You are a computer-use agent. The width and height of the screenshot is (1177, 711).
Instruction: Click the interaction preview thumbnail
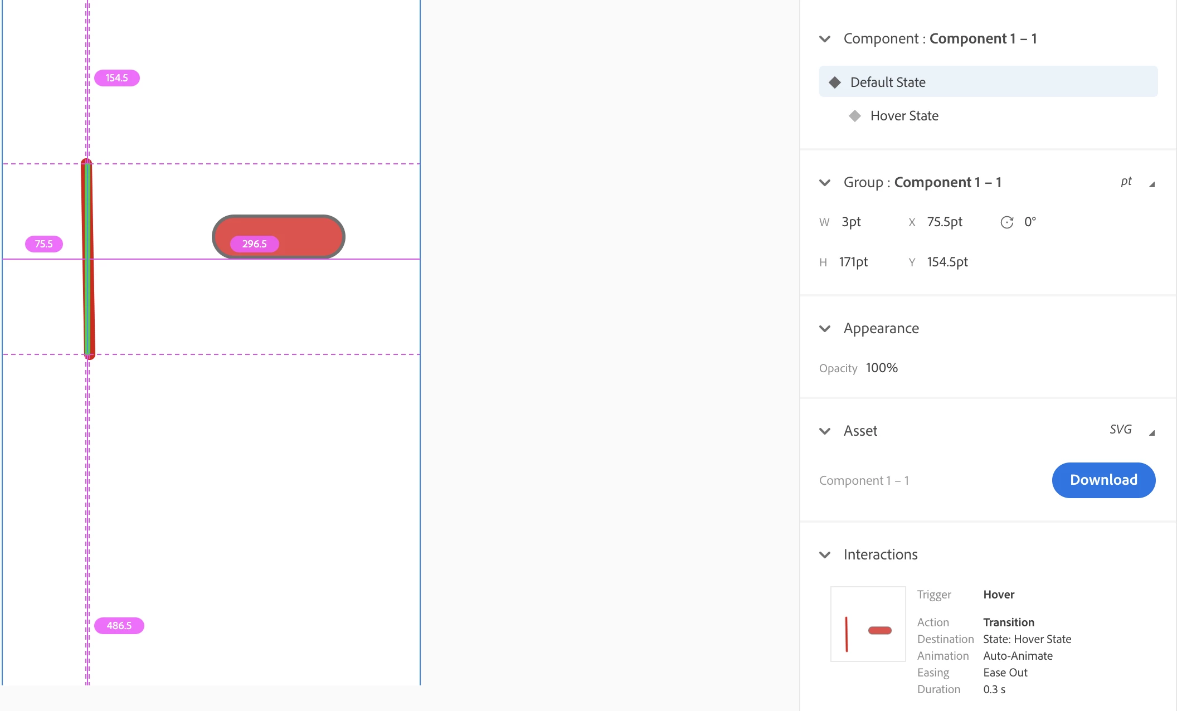tap(868, 624)
